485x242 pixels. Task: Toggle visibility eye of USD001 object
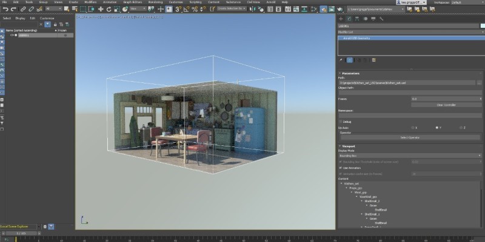click(x=12, y=35)
